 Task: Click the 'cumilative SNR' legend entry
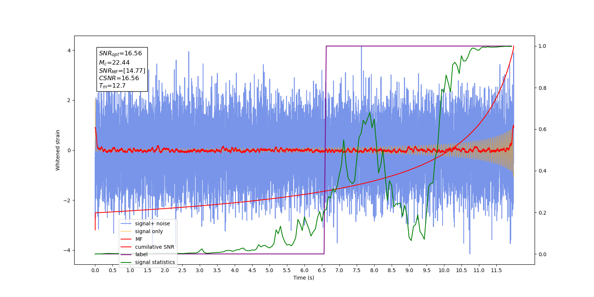[154, 247]
